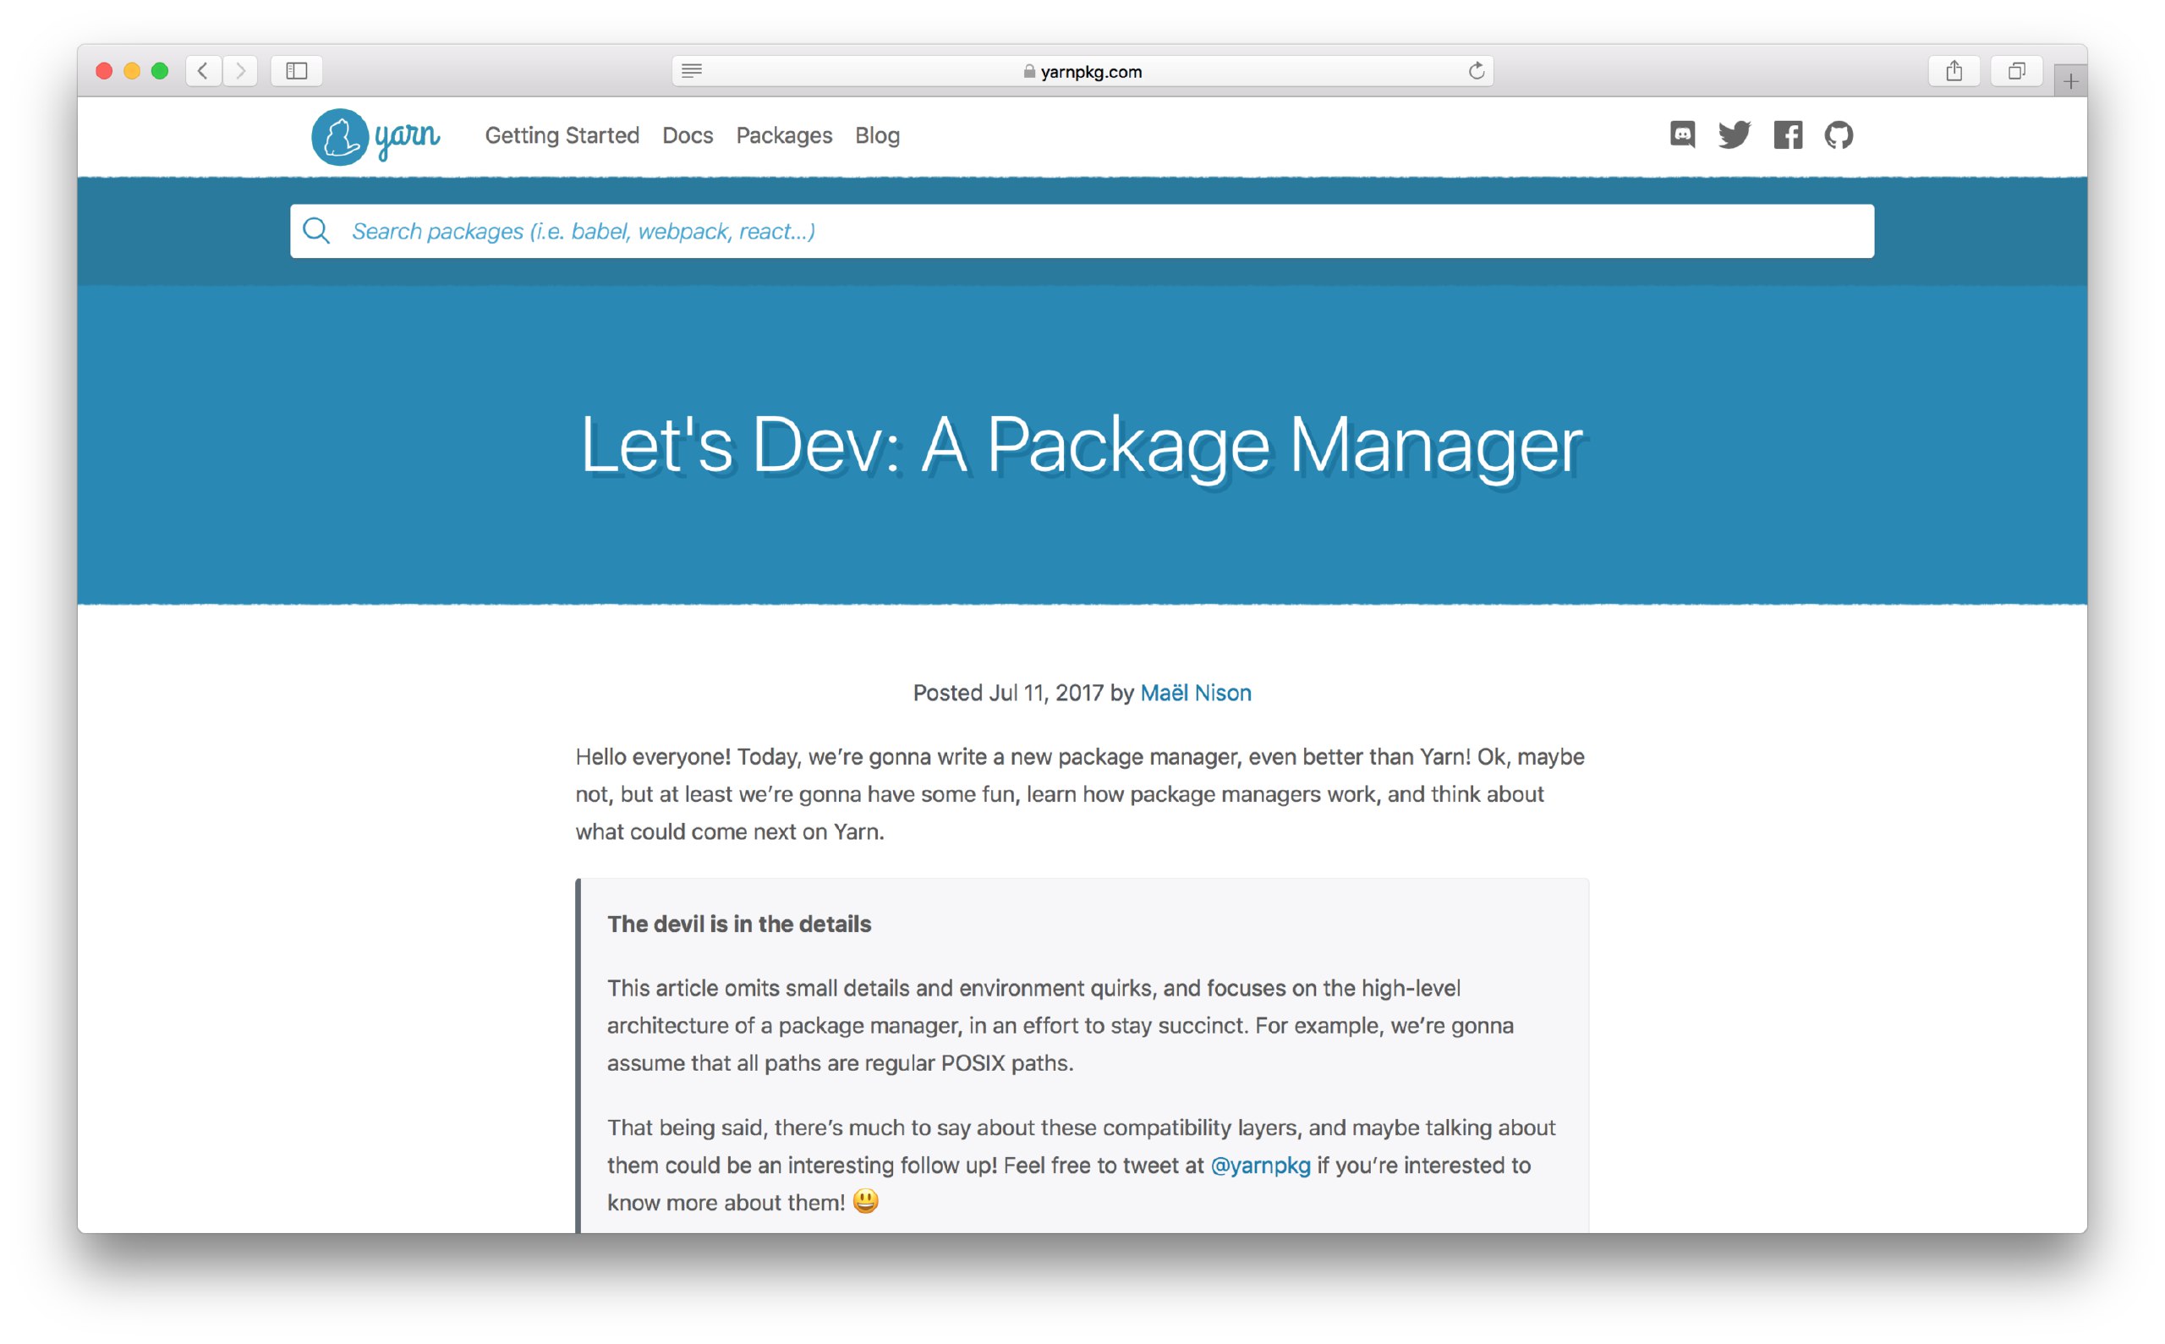Close the Safari window
2165x1344 pixels.
[x=104, y=71]
